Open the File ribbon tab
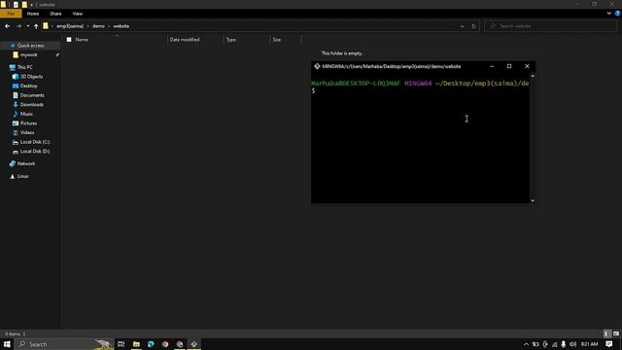This screenshot has height=350, width=622. (x=11, y=14)
